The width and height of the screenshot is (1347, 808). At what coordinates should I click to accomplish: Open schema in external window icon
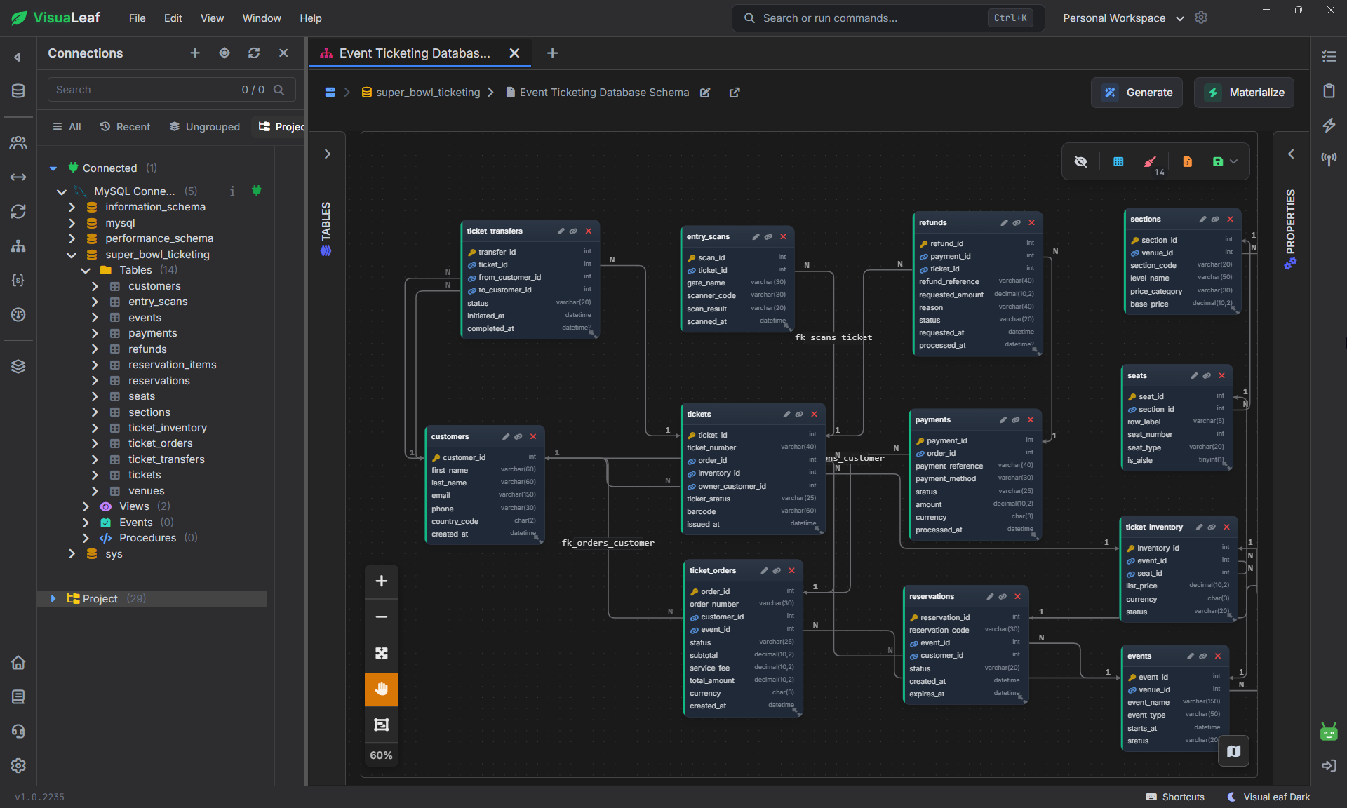tap(735, 93)
